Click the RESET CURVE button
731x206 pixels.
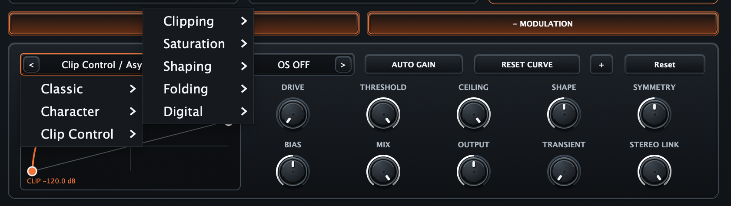point(527,65)
